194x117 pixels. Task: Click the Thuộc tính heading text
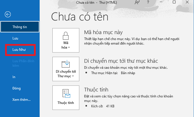point(96,89)
